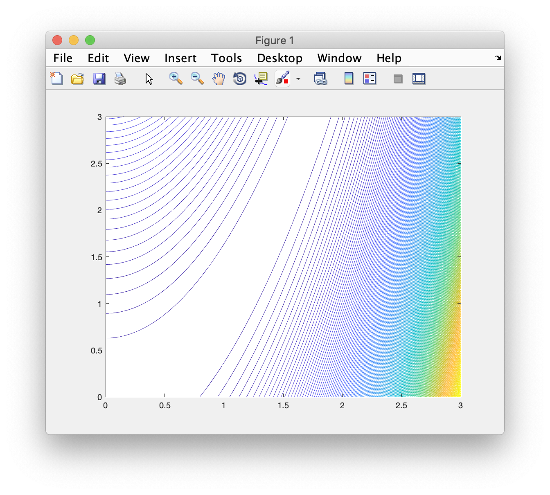550x495 pixels.
Task: Open the Insert menu
Action: tap(180, 58)
